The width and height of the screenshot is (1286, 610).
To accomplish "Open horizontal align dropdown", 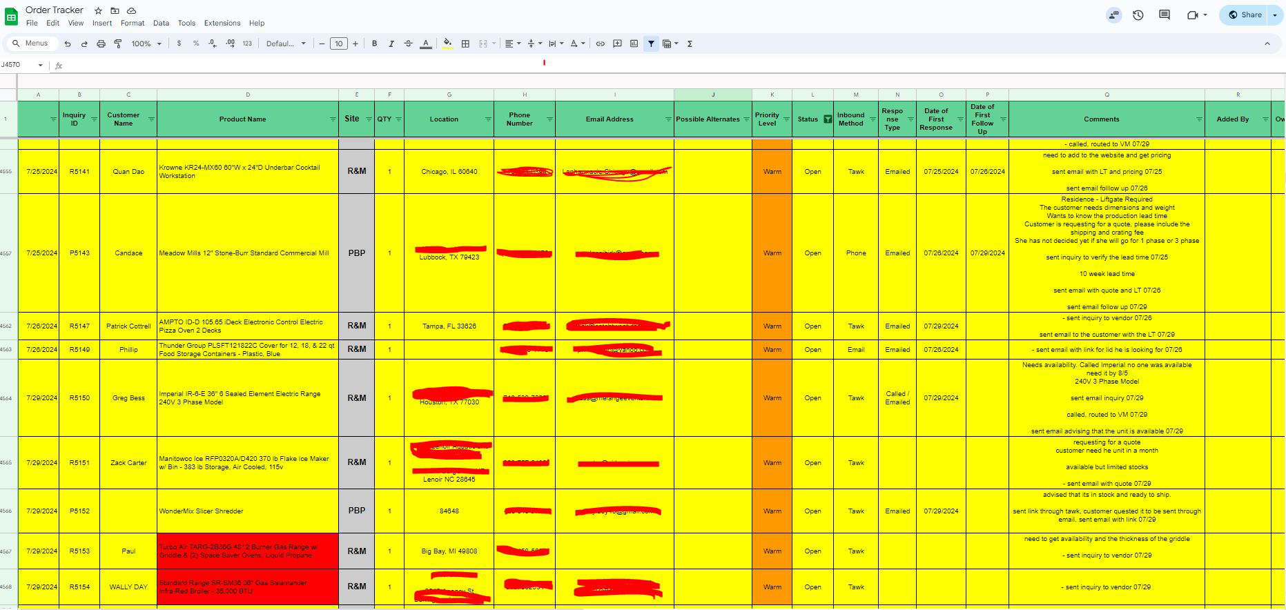I will (x=512, y=43).
